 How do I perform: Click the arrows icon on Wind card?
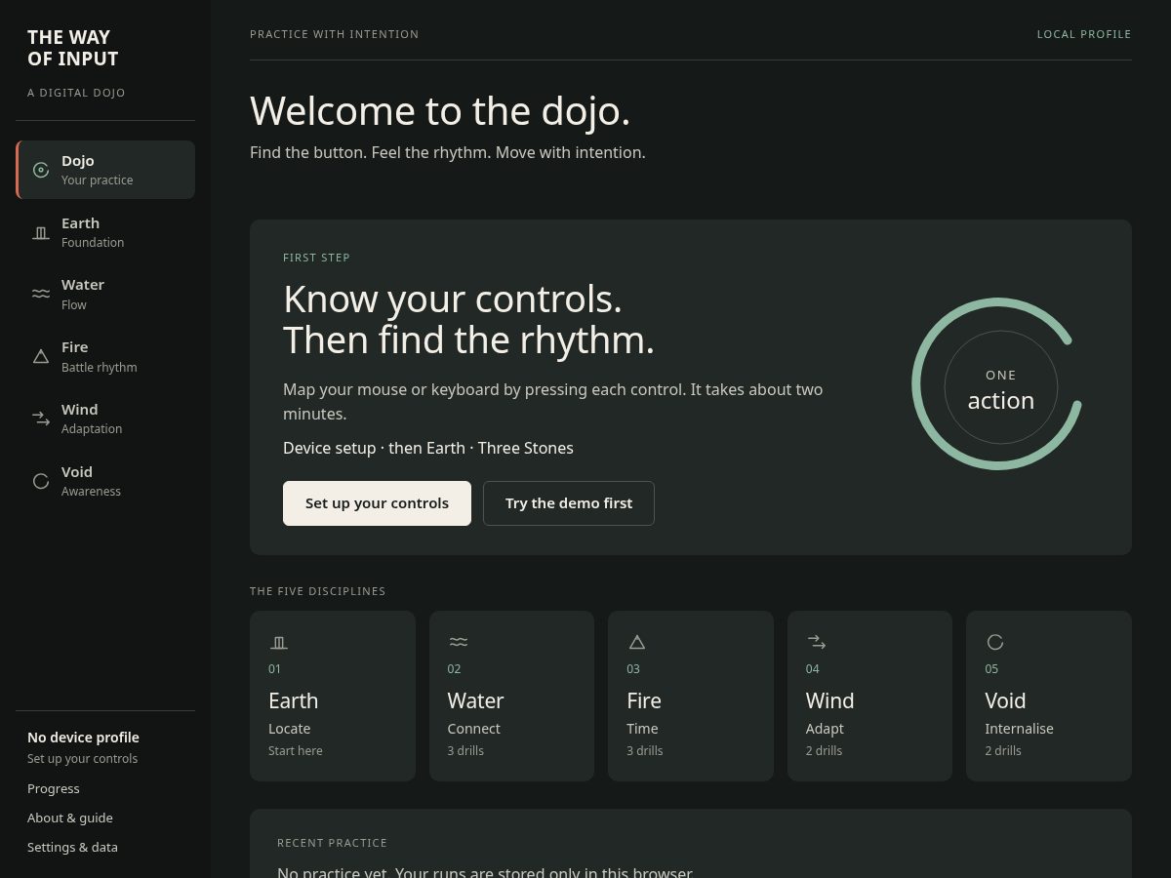point(817,642)
